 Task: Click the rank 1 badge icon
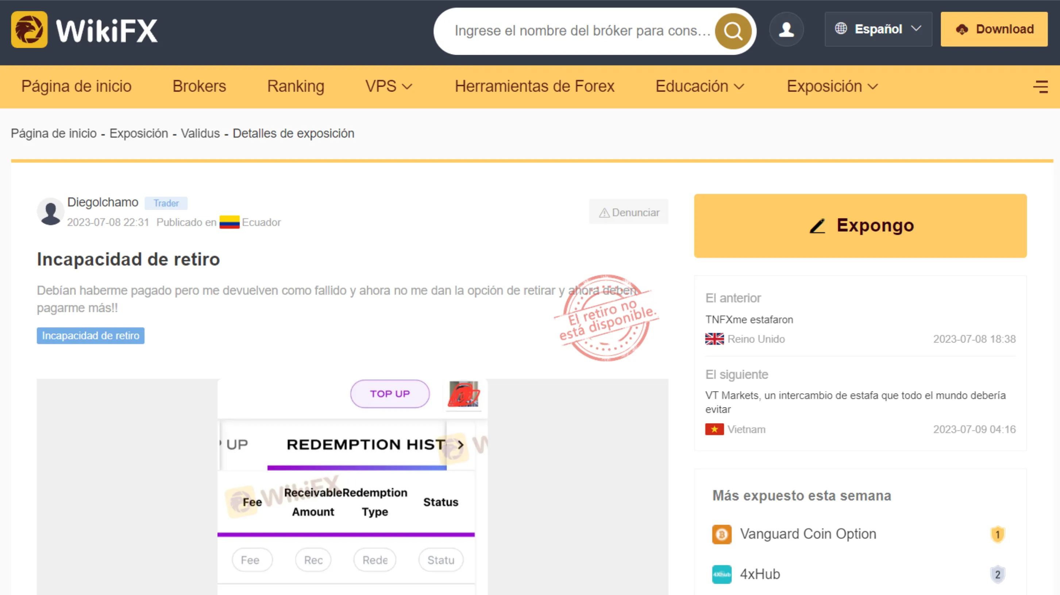[998, 534]
